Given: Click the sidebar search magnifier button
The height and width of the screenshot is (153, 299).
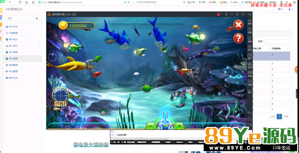Looking at the screenshot, I should [37, 18].
